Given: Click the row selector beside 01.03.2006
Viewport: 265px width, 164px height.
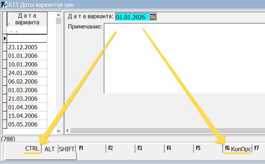Looking at the screenshot, I should [x=5, y=90].
